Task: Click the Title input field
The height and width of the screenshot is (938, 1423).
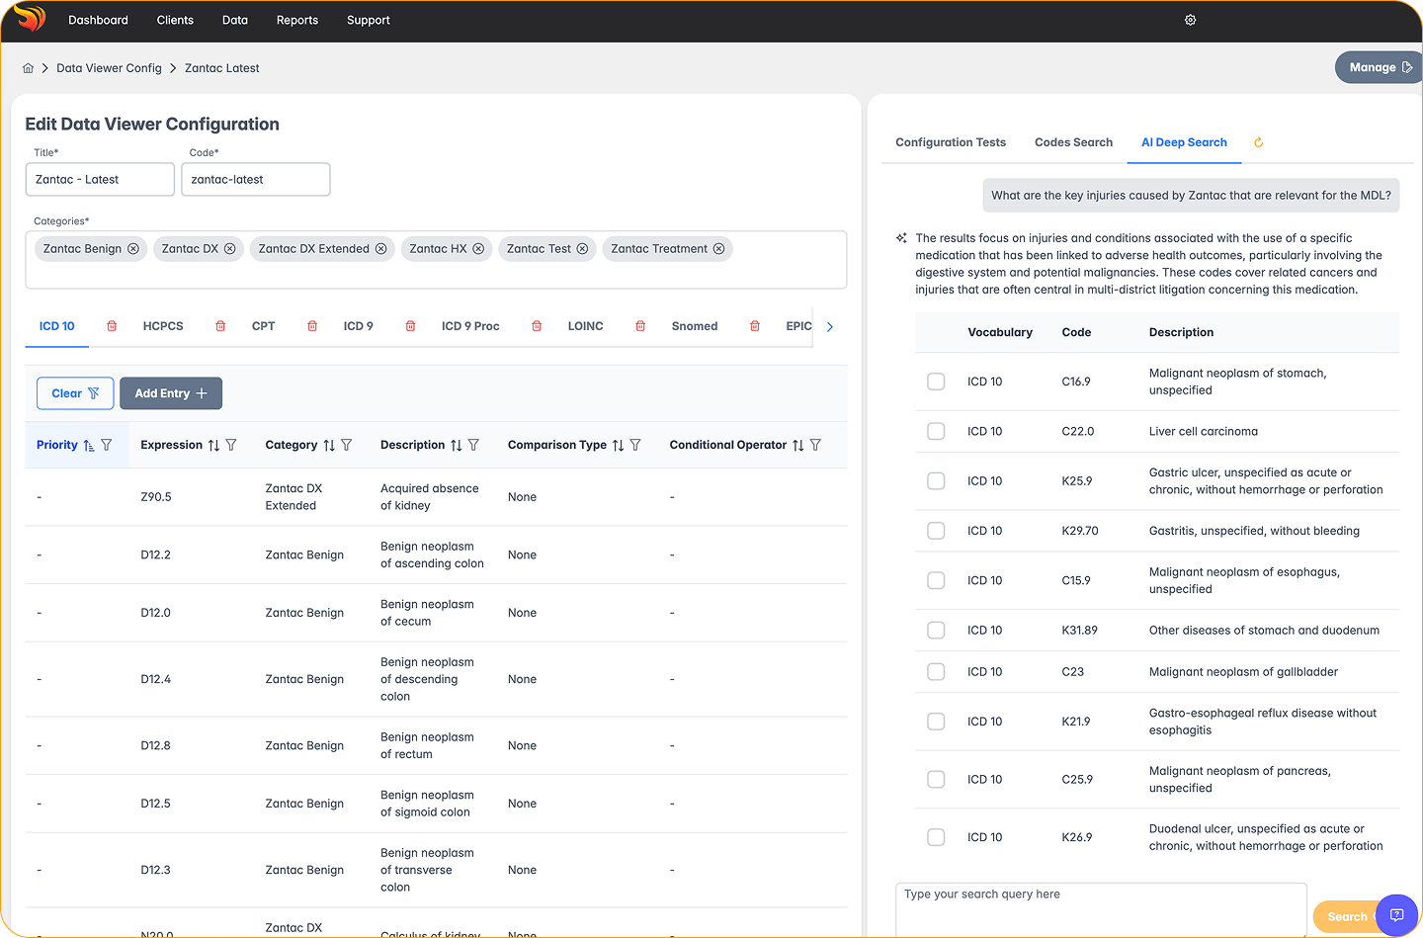Action: (x=100, y=180)
